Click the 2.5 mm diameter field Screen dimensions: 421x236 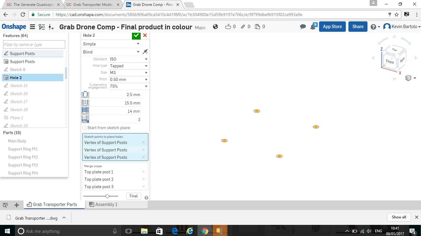[115, 95]
